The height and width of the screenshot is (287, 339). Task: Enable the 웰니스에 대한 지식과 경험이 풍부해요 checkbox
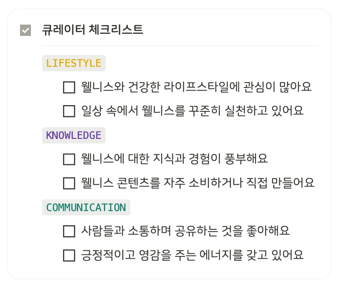tap(69, 159)
